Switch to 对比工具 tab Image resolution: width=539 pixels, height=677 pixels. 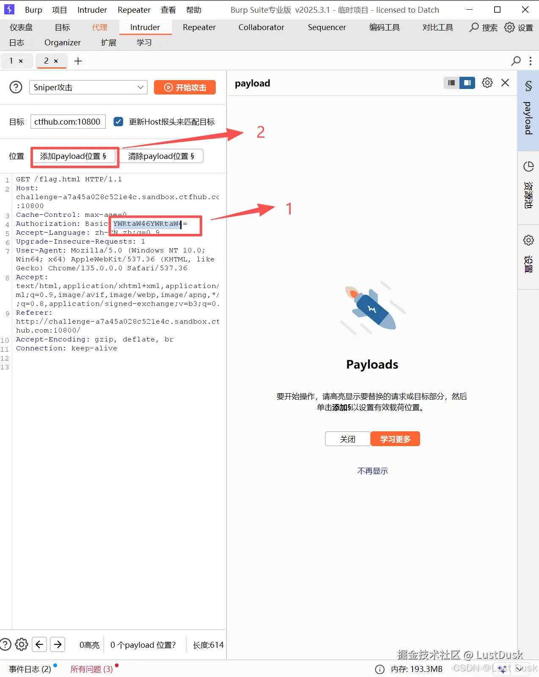tap(437, 28)
